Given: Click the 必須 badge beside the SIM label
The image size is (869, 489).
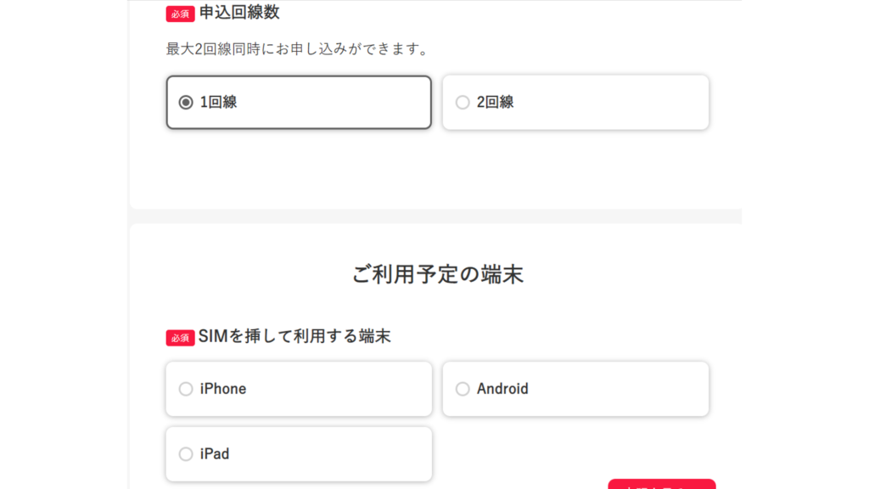Looking at the screenshot, I should point(180,338).
